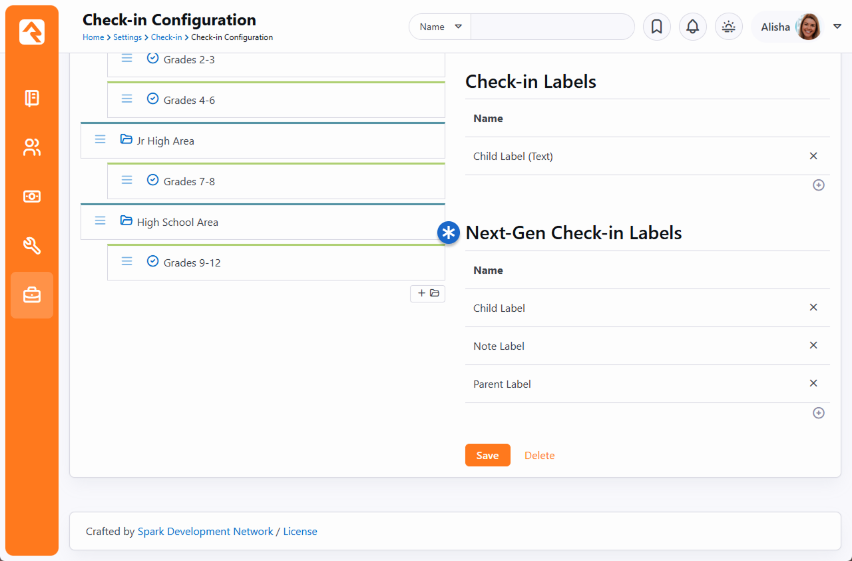Open the wrench Tools sidebar icon

pos(32,246)
